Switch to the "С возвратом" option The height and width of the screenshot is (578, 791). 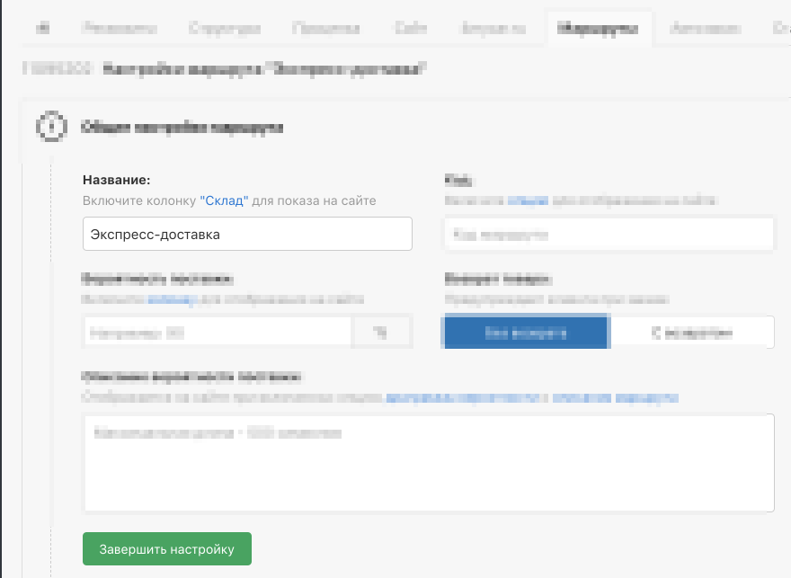(x=691, y=332)
